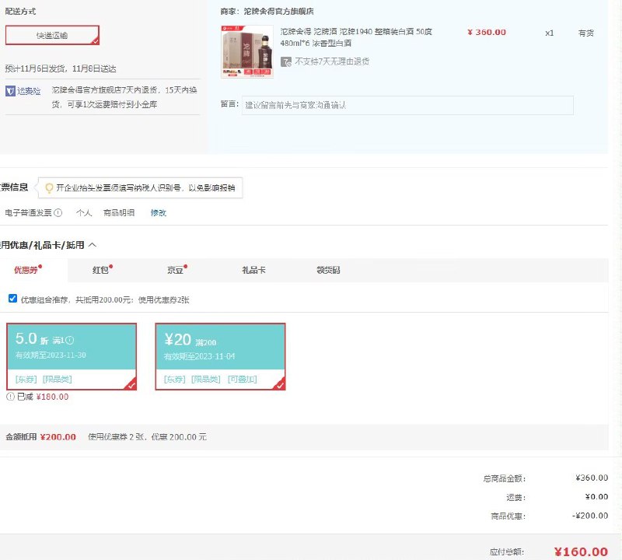This screenshot has height=560, width=622.
Task: Click the 运费险 label link
Action: pyautogui.click(x=29, y=91)
